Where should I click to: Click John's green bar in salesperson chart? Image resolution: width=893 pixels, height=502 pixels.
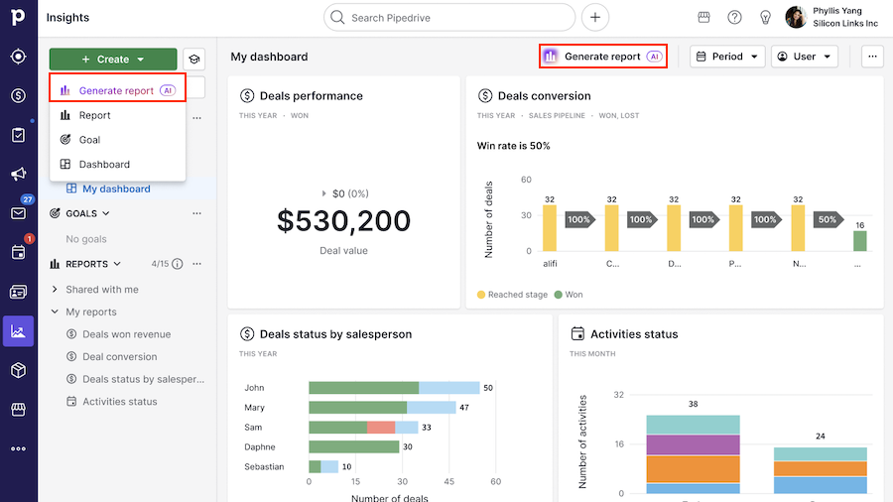click(363, 388)
